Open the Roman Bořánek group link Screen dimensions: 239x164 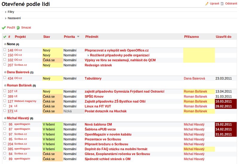(19, 85)
